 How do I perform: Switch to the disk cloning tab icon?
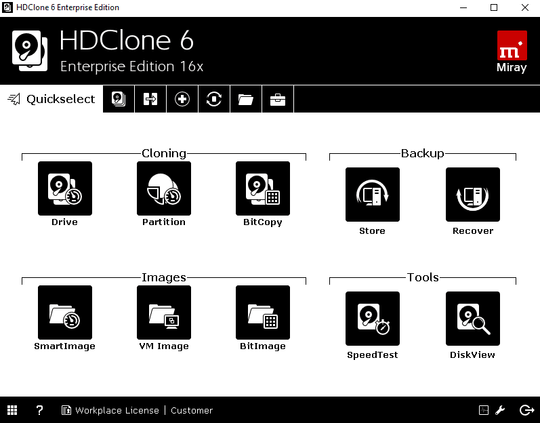tap(119, 99)
